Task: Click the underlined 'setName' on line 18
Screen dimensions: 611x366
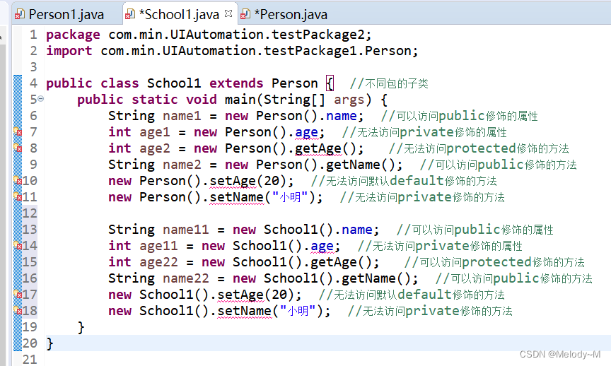Action: point(244,311)
